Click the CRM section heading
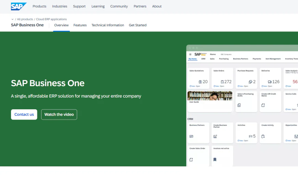Image resolution: width=298 pixels, height=177 pixels. [x=190, y=119]
